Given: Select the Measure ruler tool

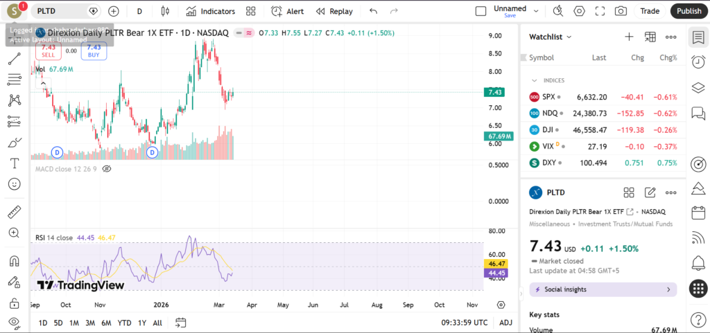Looking at the screenshot, I should tap(14, 212).
